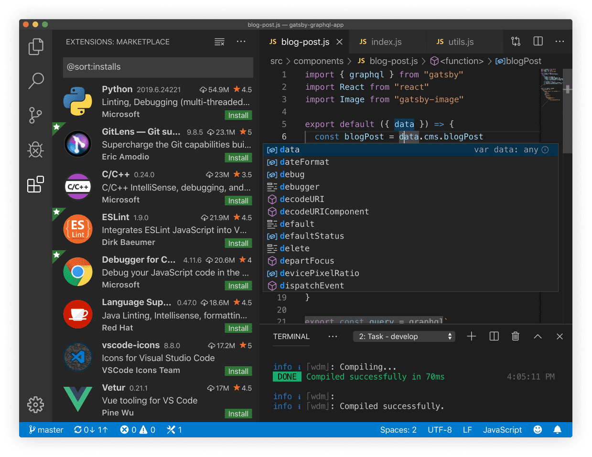Open errors and warnings in status bar
This screenshot has height=457, width=592.
tap(138, 430)
